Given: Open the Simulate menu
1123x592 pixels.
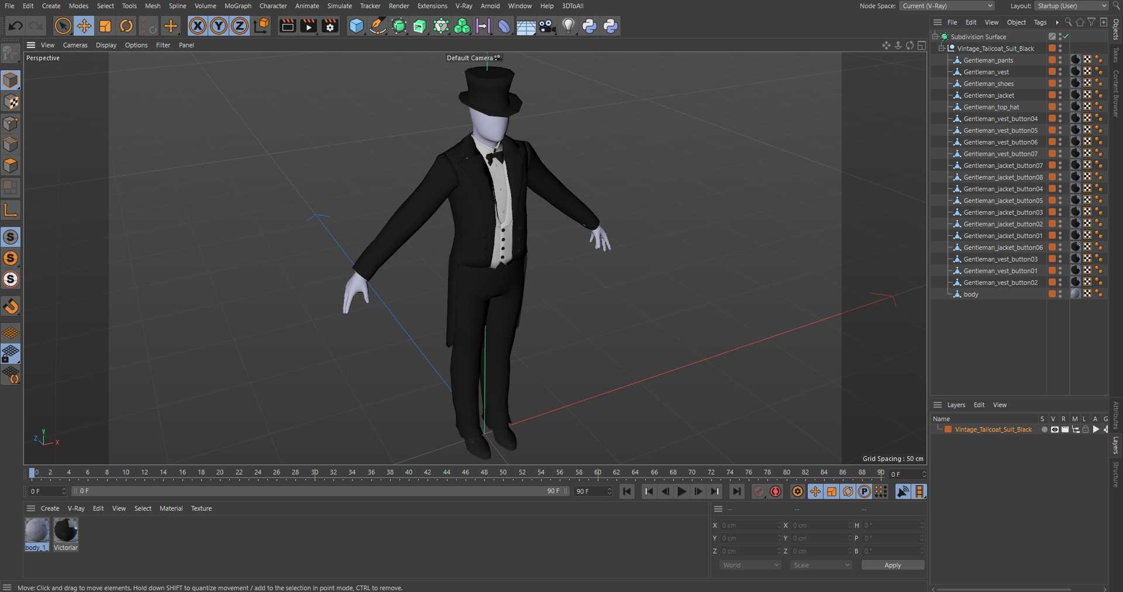Looking at the screenshot, I should pyautogui.click(x=339, y=6).
